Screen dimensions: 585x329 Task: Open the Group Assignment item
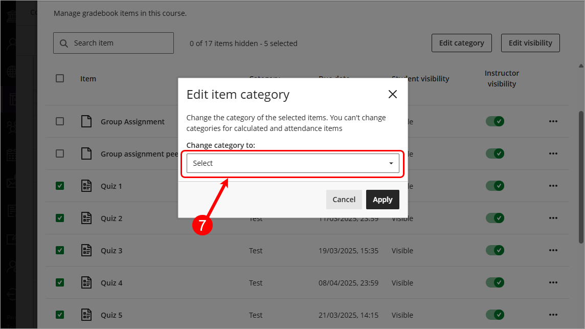[132, 122]
